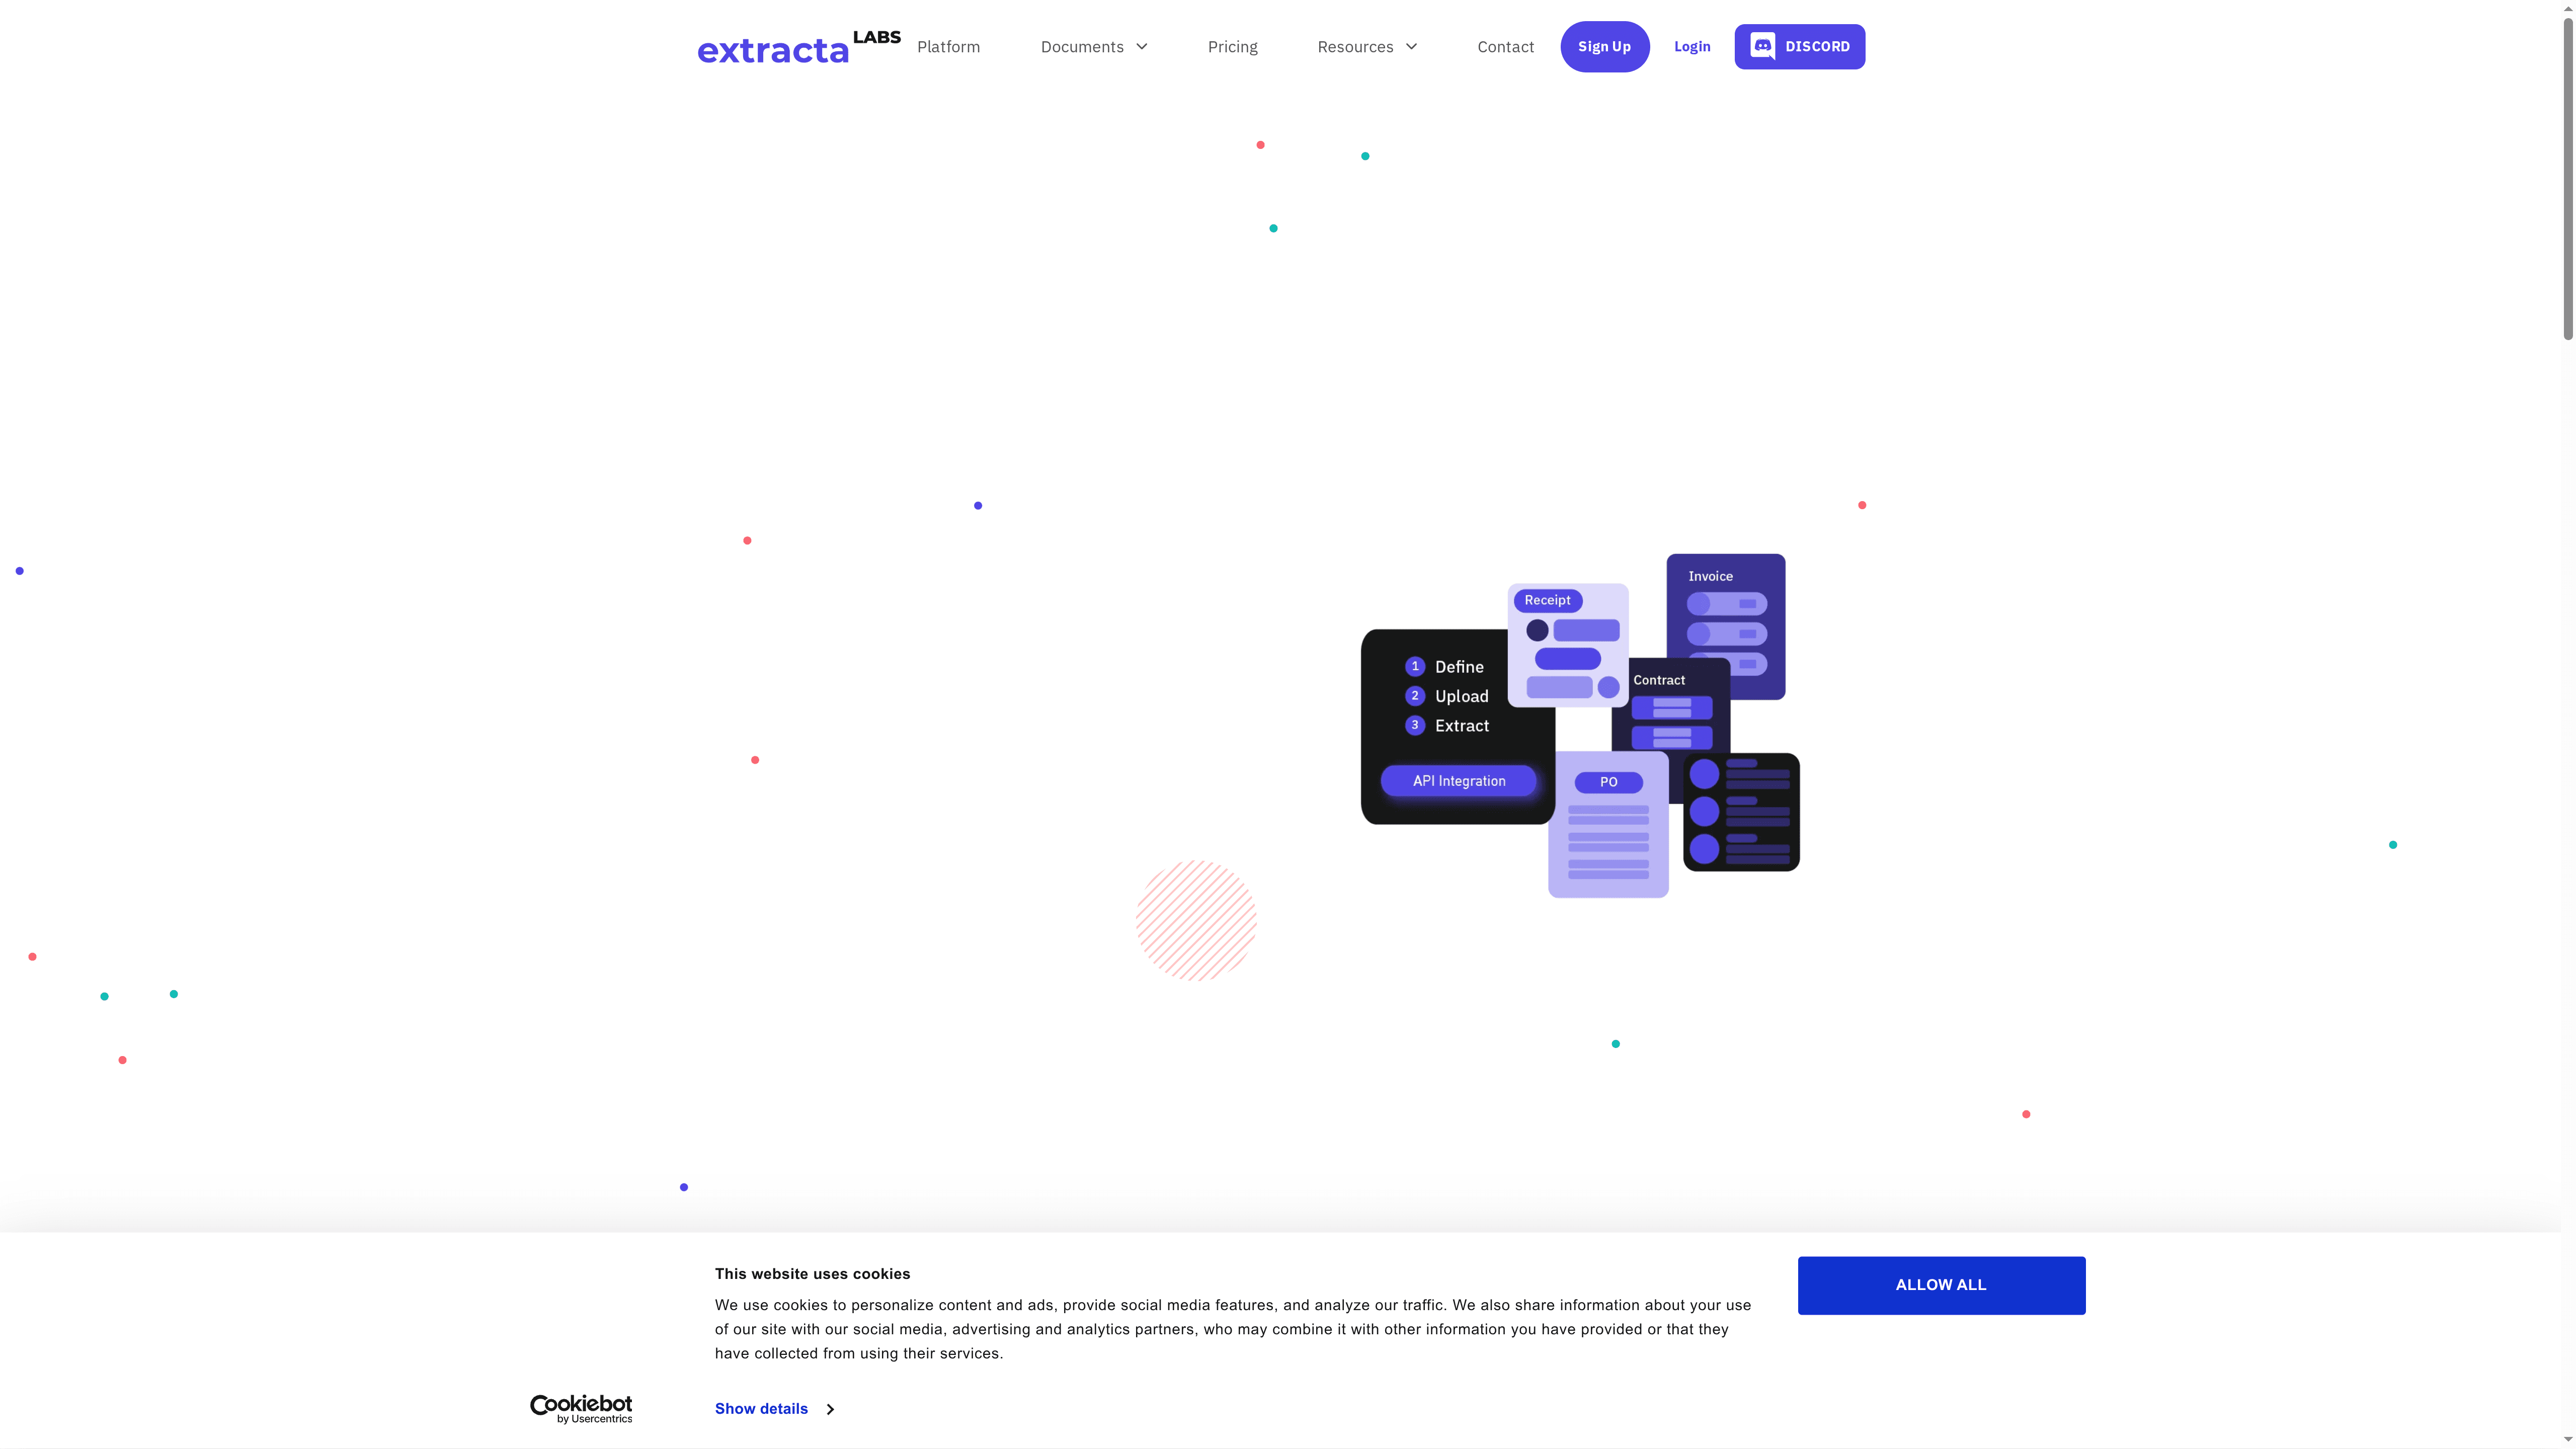Expand the Resources dropdown menu
2576x1449 pixels.
tap(1366, 46)
